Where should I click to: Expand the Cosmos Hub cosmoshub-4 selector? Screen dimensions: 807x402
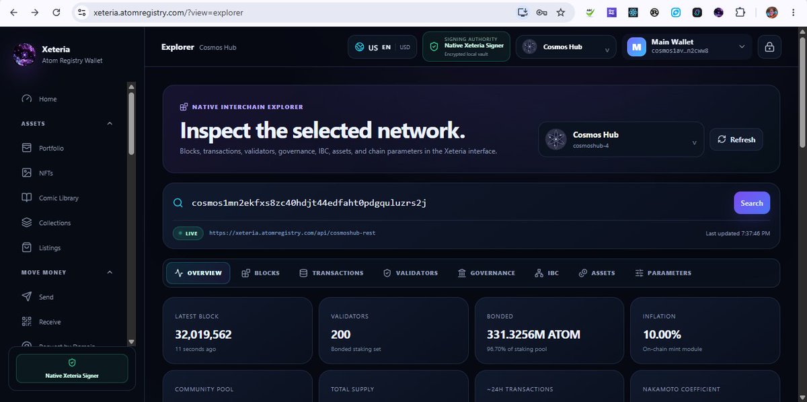(x=621, y=139)
